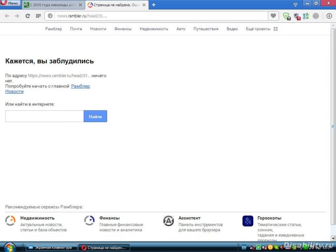Click the 'Рекомендуемые сервисы Рамблера:' label
This screenshot has width=336, height=252.
44,207
